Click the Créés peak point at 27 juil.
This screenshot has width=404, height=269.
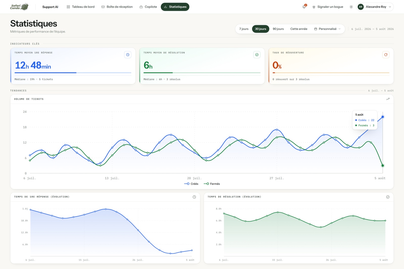[277, 130]
